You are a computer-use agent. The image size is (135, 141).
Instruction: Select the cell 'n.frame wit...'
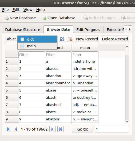point(85,68)
